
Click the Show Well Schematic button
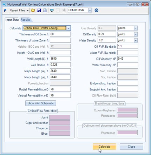(41, 103)
